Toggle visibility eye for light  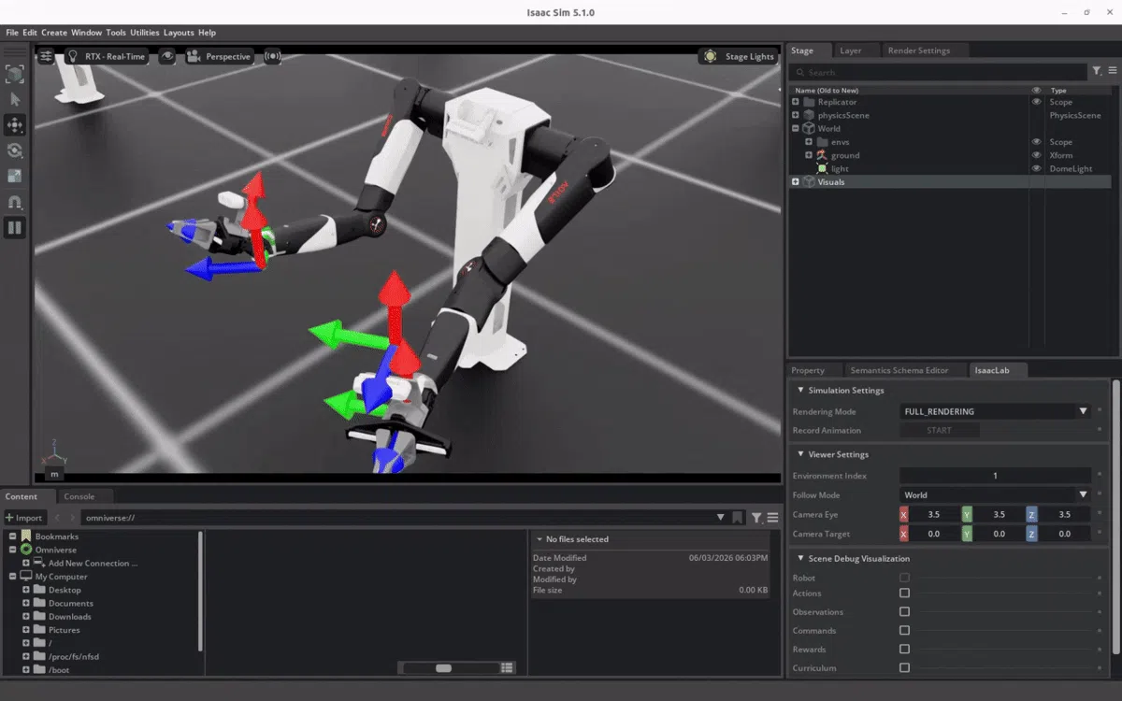point(1036,168)
